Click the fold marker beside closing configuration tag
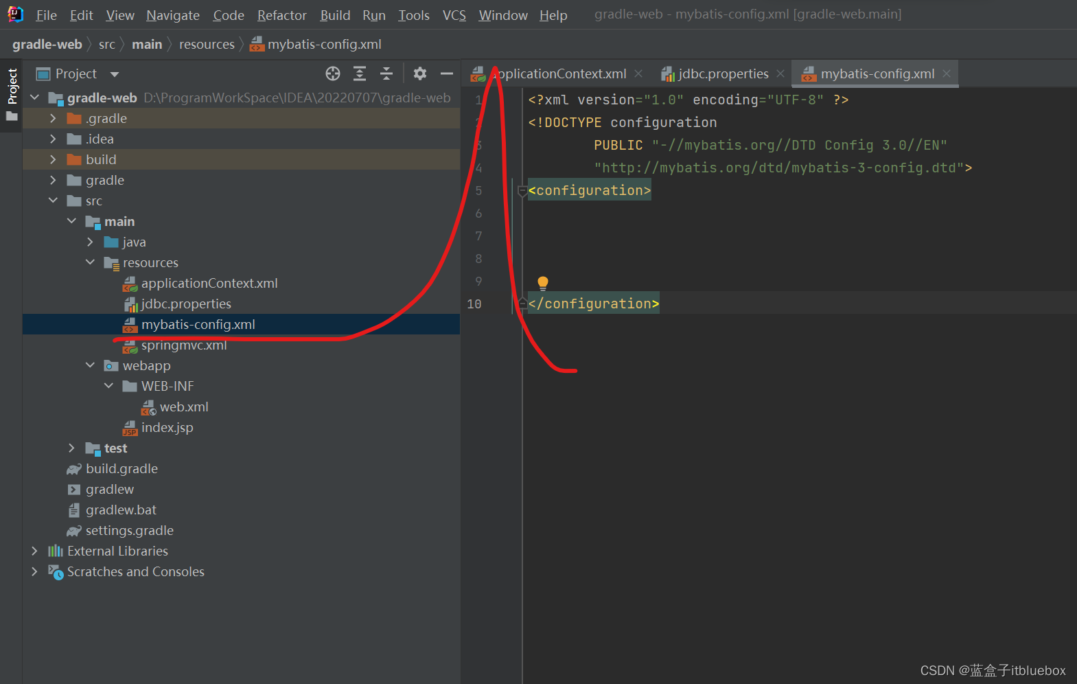This screenshot has width=1077, height=684. pos(522,303)
